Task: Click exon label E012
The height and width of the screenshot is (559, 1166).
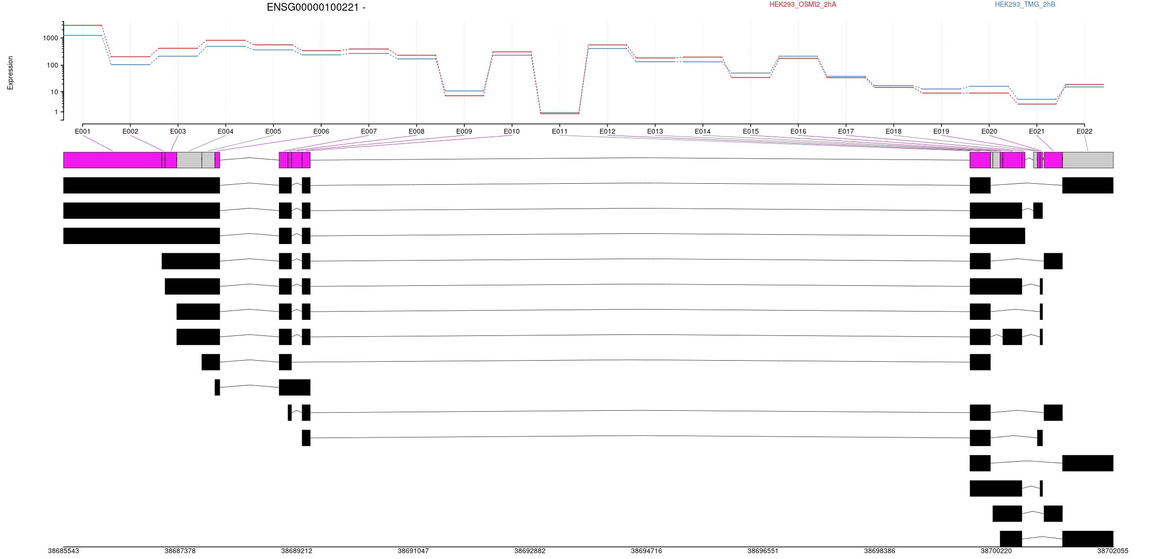Action: pos(607,131)
